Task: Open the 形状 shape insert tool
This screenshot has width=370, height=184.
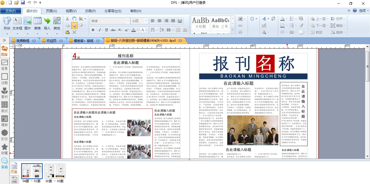Action: (7, 23)
